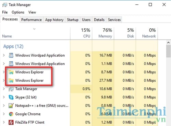This screenshot has height=126, width=171.
Task: Open the File menu
Action: point(5,12)
